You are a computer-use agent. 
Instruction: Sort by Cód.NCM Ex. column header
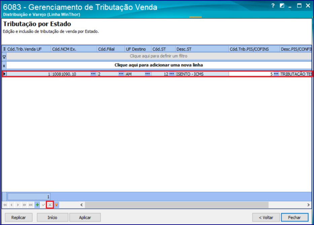point(74,49)
